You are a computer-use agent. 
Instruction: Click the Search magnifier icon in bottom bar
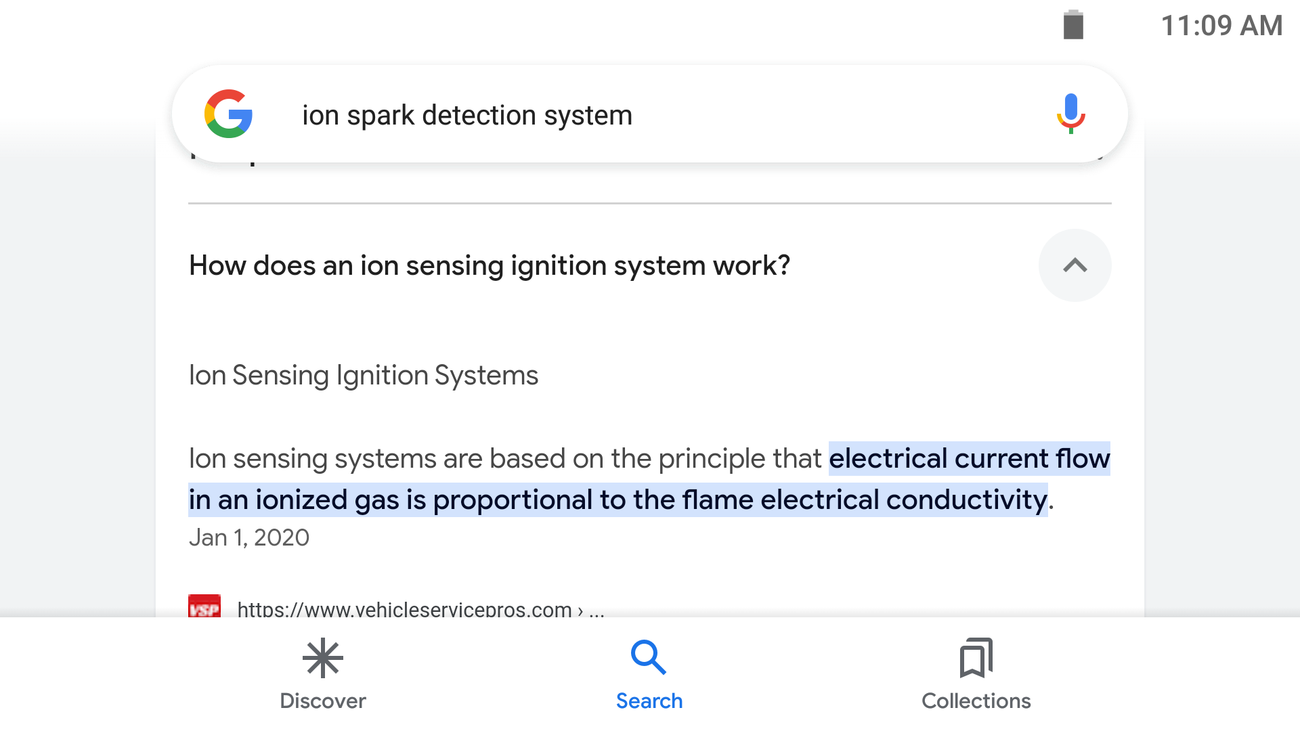(x=649, y=658)
